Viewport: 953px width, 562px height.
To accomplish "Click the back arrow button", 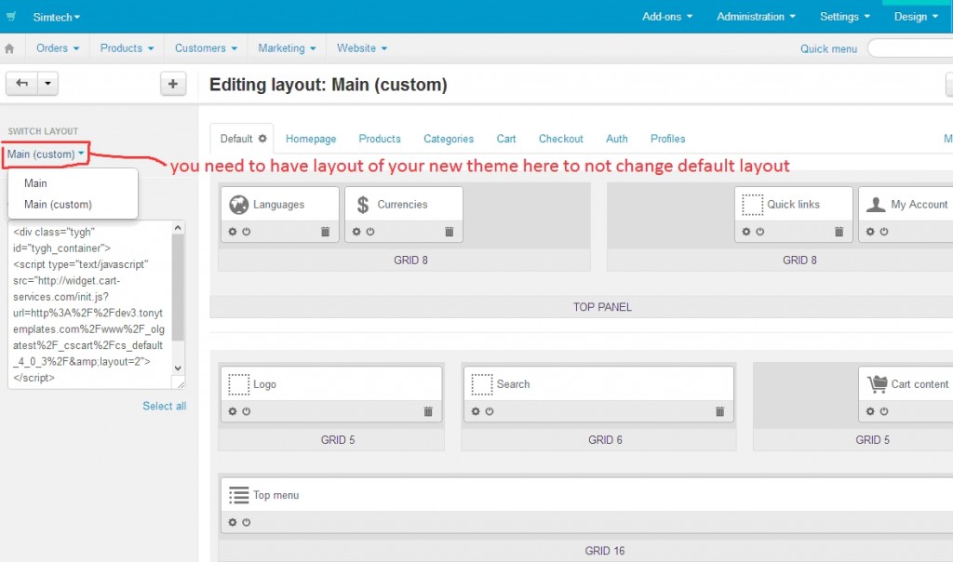I will pos(22,83).
